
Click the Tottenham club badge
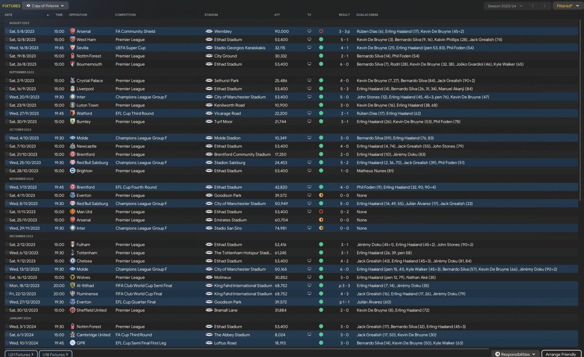click(73, 253)
